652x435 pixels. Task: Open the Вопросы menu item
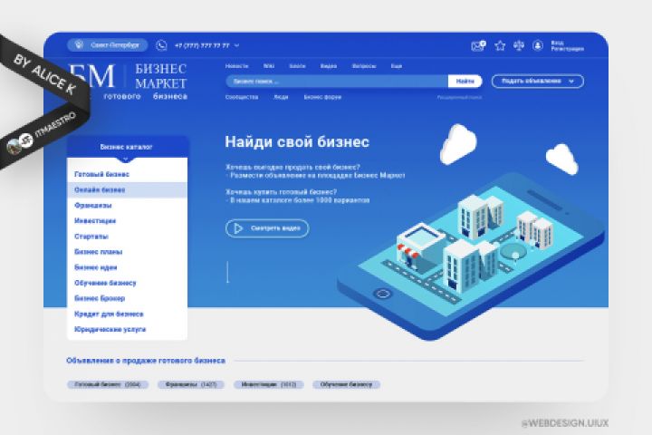[364, 66]
